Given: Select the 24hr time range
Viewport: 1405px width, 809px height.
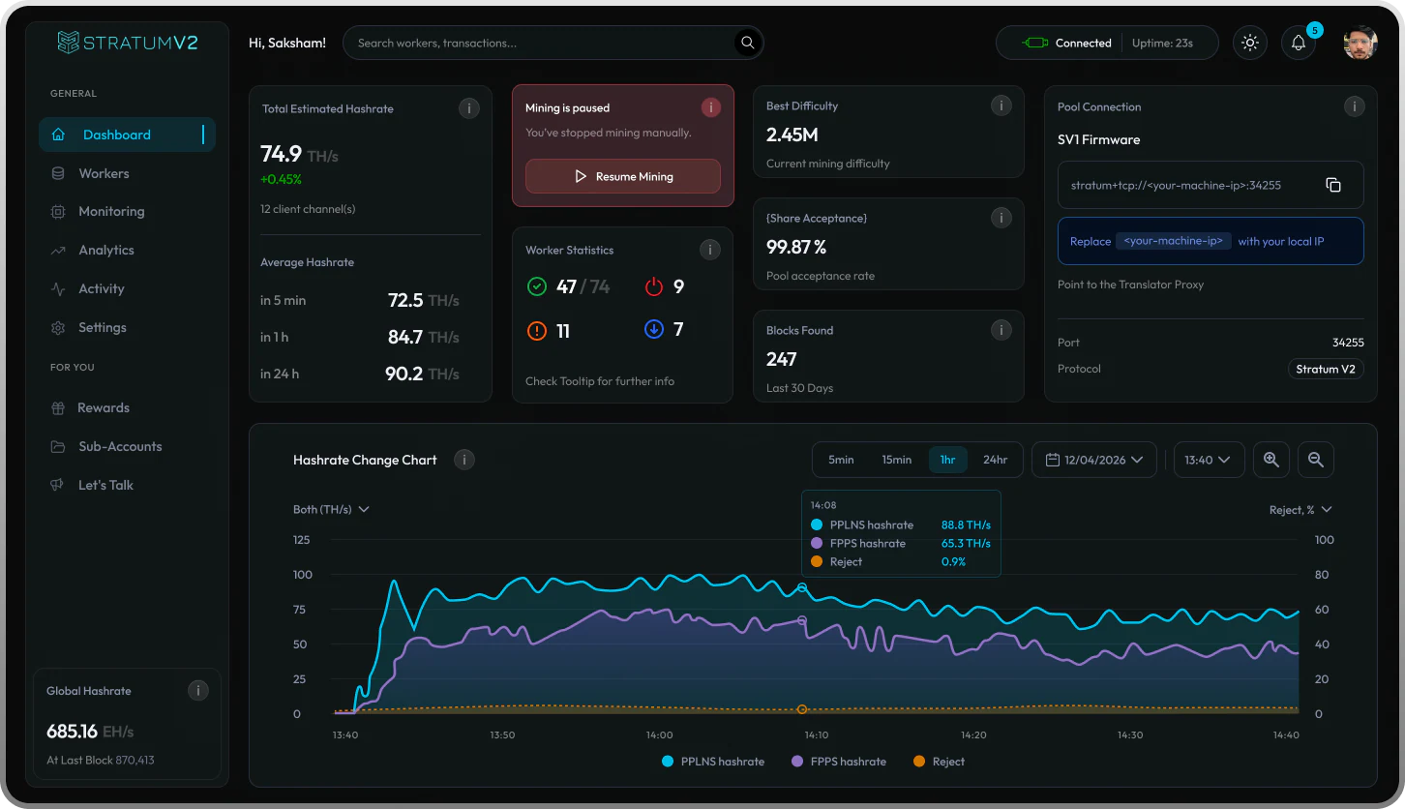Looking at the screenshot, I should pyautogui.click(x=996, y=460).
